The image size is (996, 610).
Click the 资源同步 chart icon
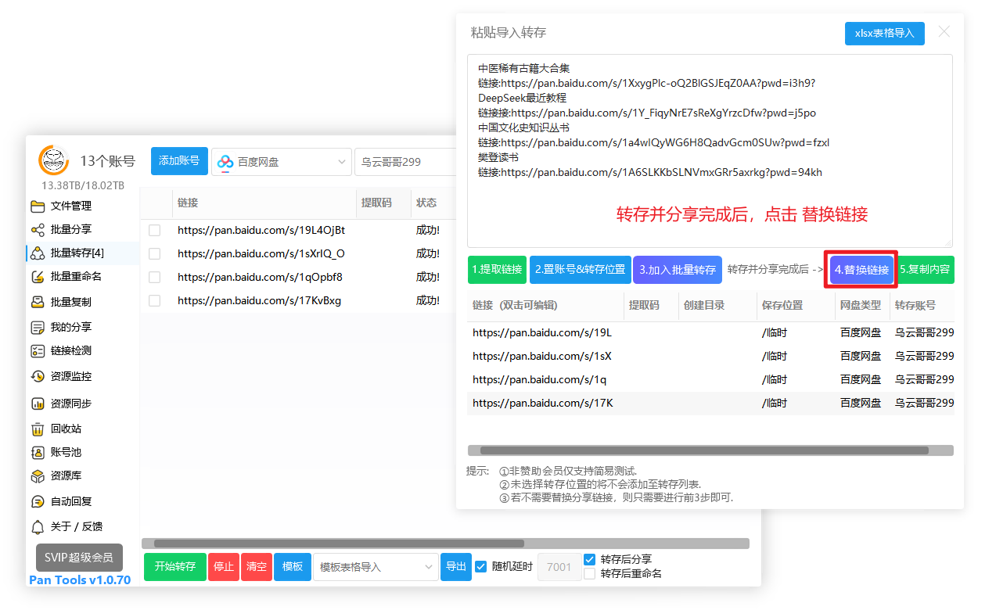[x=38, y=404]
